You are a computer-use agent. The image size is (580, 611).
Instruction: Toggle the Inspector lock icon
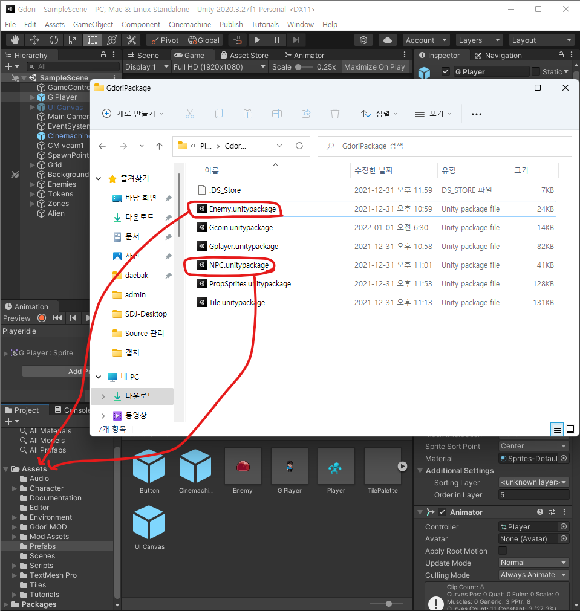click(x=561, y=54)
